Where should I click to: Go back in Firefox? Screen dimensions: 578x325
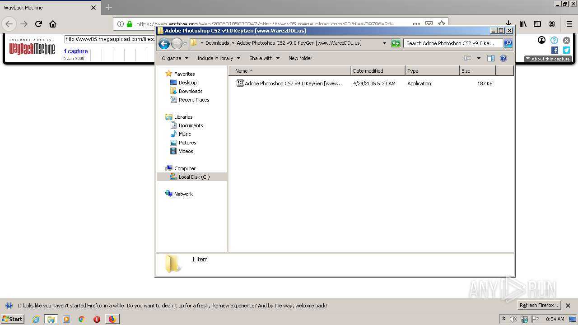point(9,24)
